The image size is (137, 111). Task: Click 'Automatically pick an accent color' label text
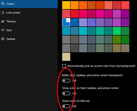click(x=101, y=66)
